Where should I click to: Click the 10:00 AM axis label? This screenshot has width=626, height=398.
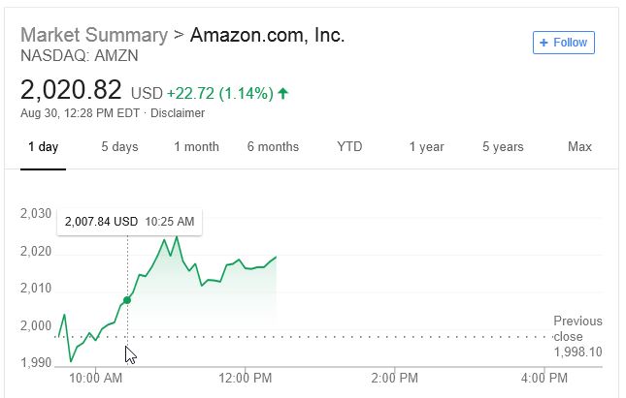click(x=97, y=377)
